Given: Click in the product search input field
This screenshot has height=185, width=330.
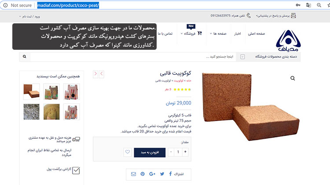Looking at the screenshot, I should click(133, 57).
